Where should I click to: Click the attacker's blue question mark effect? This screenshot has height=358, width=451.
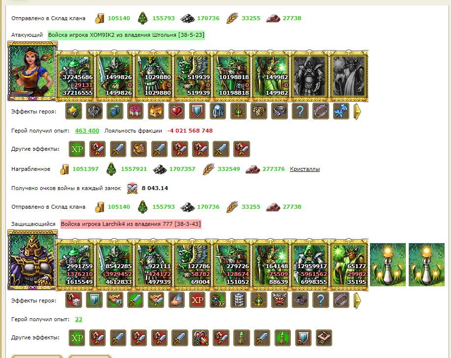click(300, 111)
